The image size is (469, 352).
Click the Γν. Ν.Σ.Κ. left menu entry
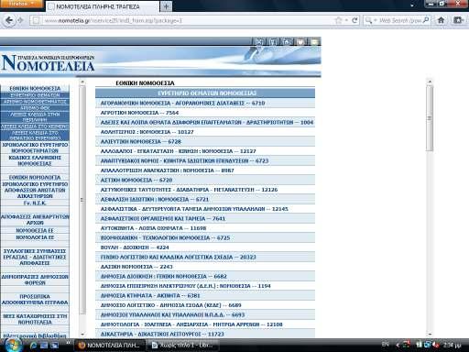[35, 203]
